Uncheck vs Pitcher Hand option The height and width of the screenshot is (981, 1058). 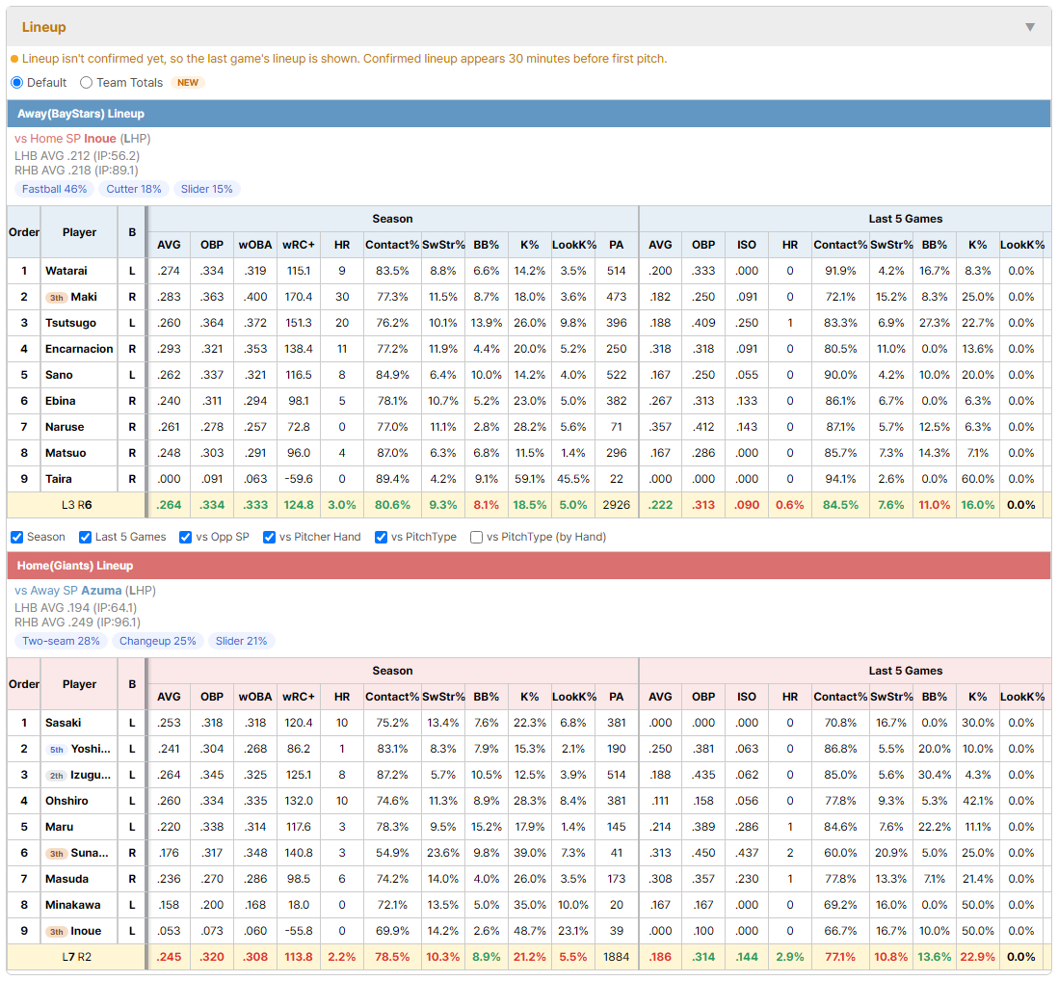click(x=269, y=537)
